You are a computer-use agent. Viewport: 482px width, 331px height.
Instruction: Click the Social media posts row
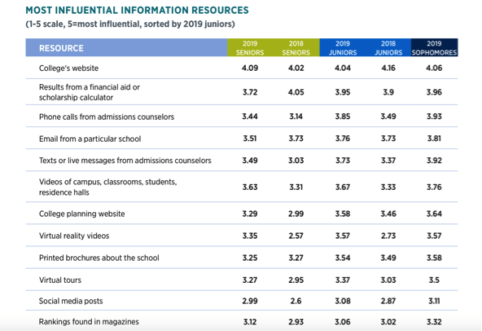coord(242,301)
